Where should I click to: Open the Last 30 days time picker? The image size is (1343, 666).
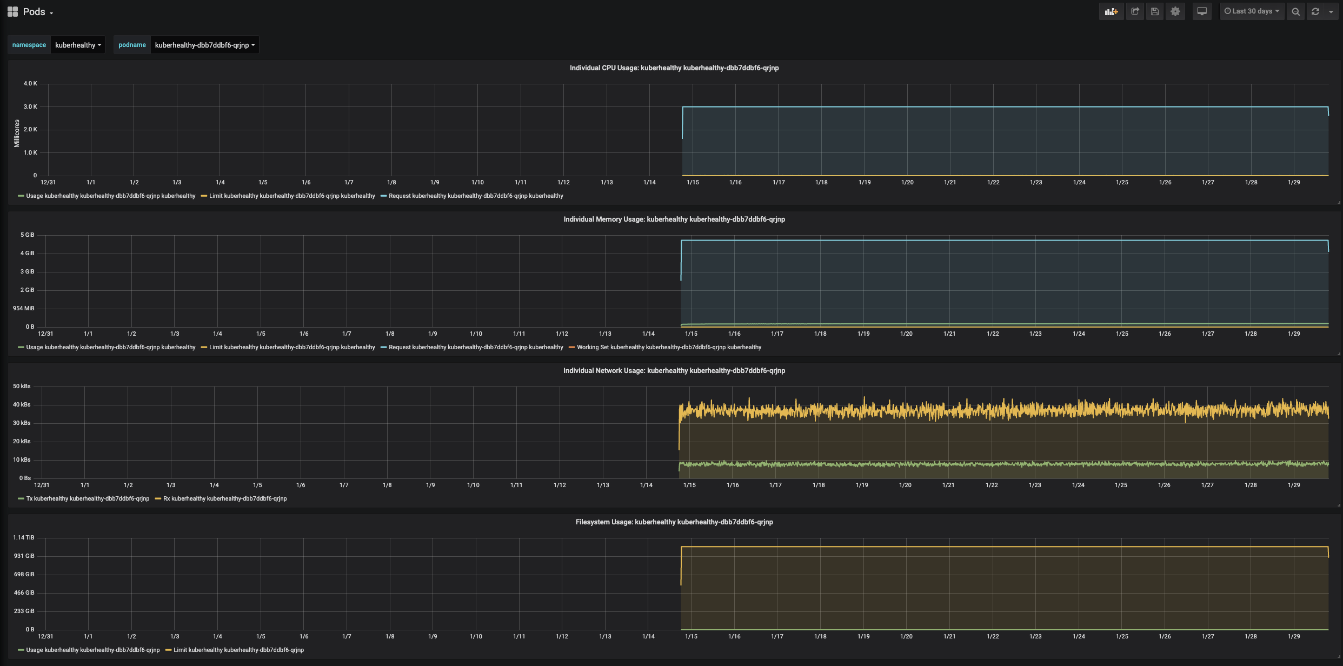tap(1251, 11)
